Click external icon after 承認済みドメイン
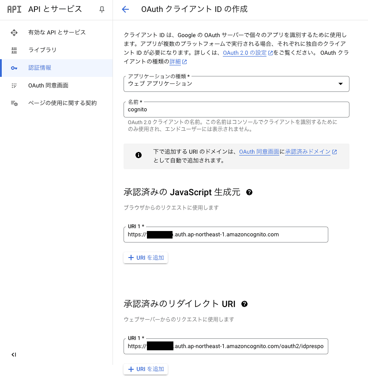 [x=334, y=152]
